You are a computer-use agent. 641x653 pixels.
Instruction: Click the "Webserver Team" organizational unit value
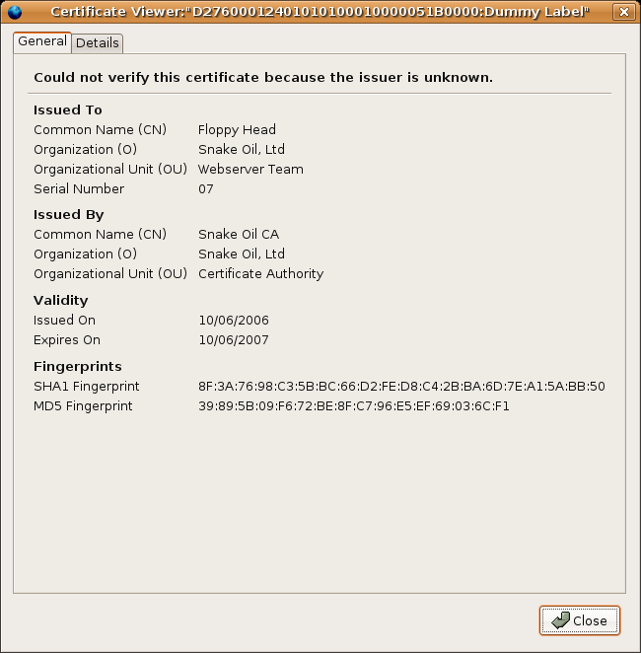[x=250, y=170]
